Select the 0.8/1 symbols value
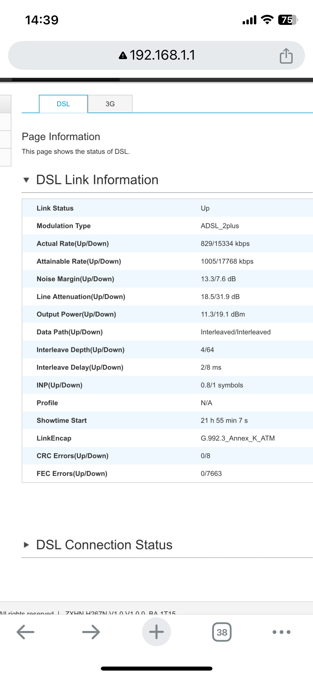The height and width of the screenshot is (677, 313). [x=222, y=385]
